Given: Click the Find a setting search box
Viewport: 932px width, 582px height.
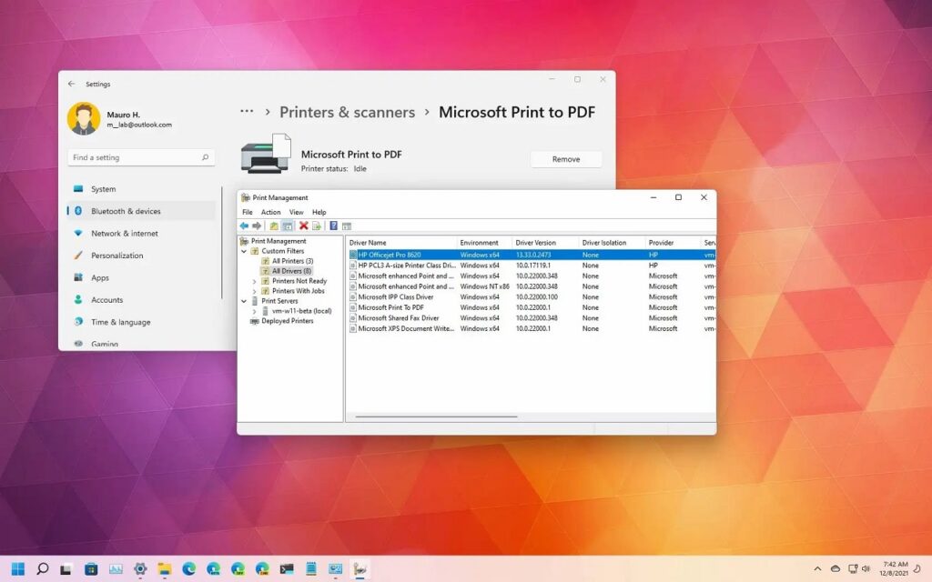Looking at the screenshot, I should pyautogui.click(x=141, y=157).
